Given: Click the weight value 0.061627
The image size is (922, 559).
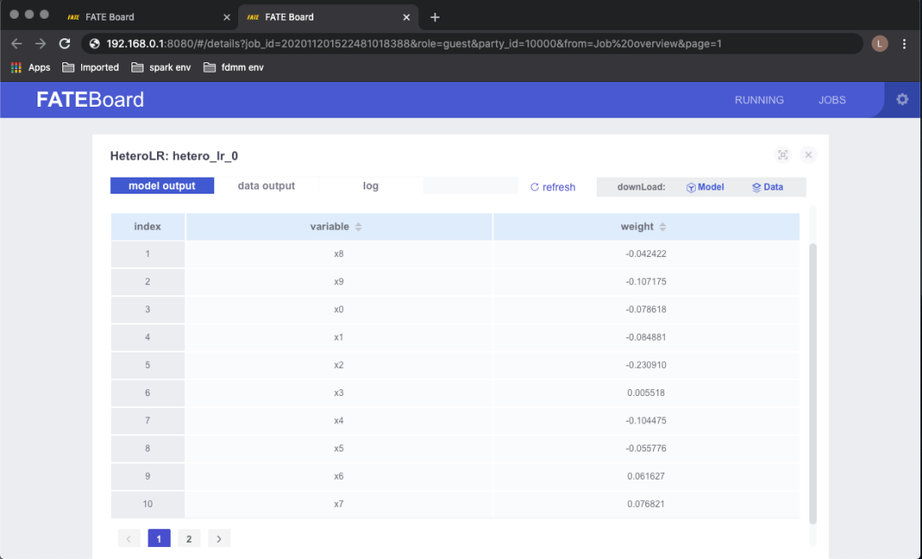Looking at the screenshot, I should pyautogui.click(x=645, y=476).
